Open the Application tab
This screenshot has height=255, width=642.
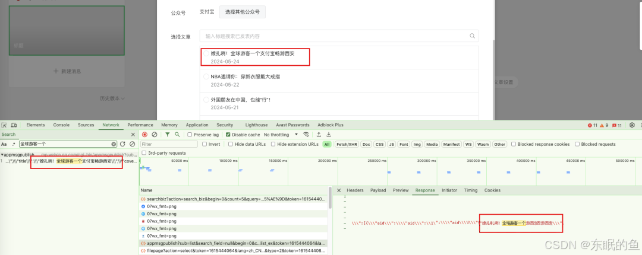197,125
